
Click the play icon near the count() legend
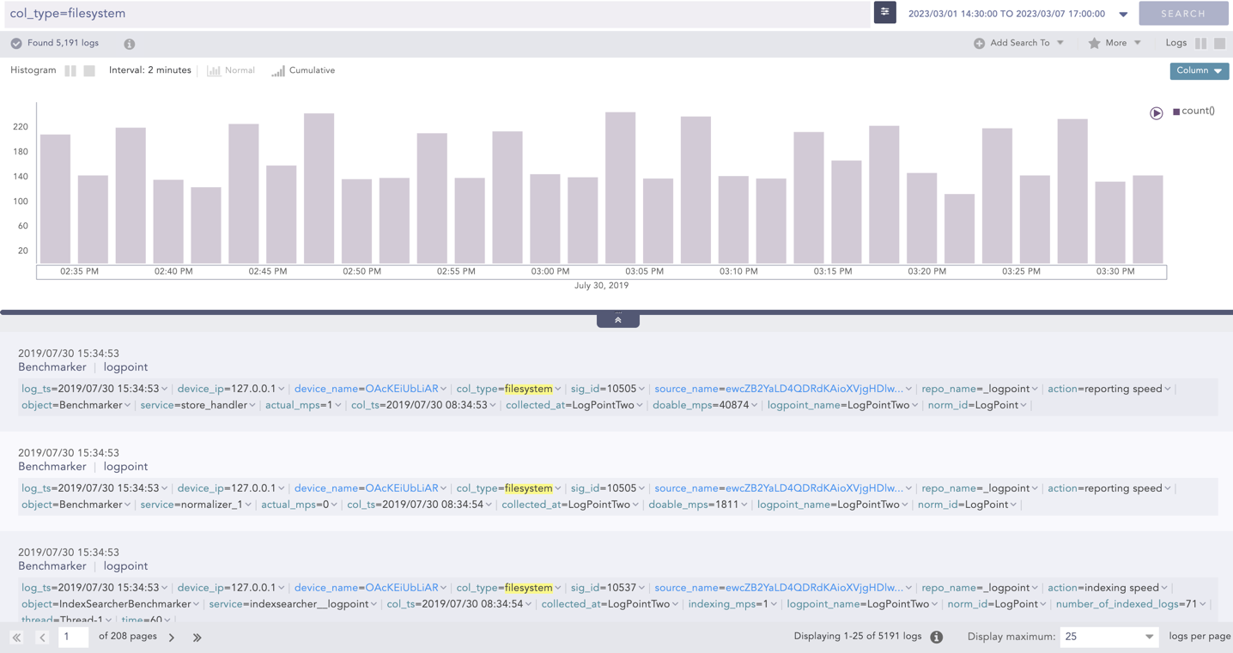1157,113
